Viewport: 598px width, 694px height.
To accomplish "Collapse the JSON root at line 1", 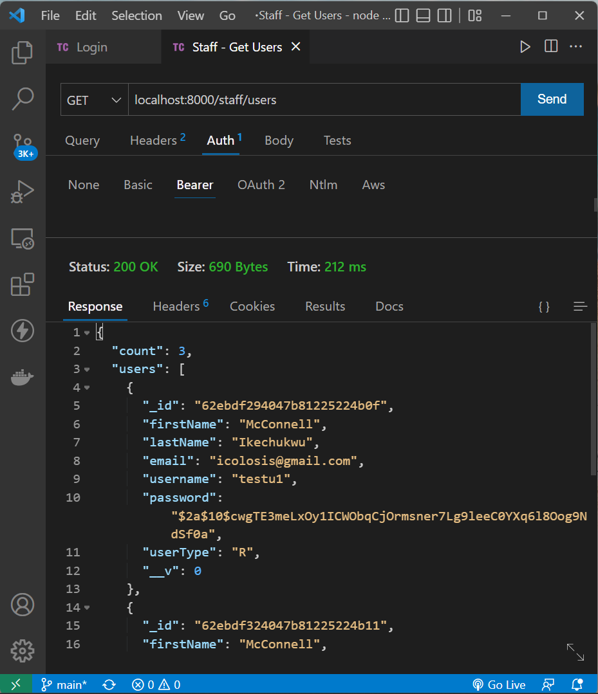I will 87,333.
